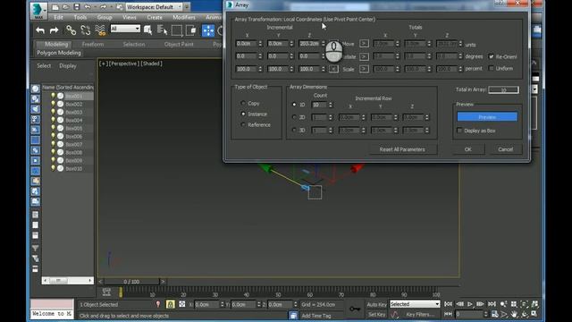The width and height of the screenshot is (572, 322).
Task: Toggle the Window/Crossing selection icon
Action: [x=190, y=30]
